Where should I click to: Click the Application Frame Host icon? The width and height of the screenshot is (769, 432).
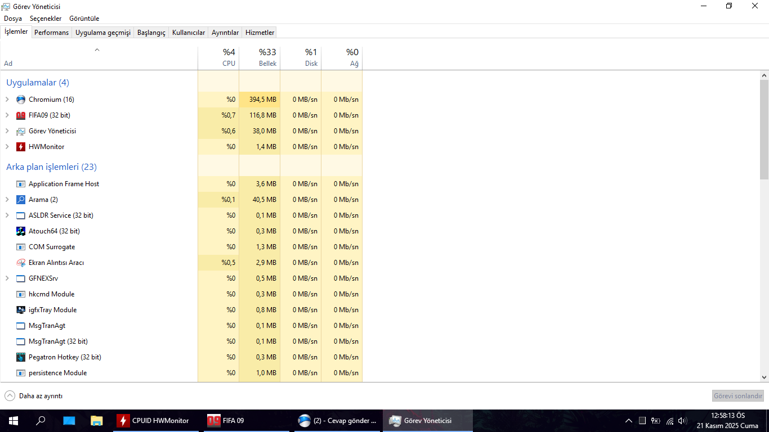[21, 184]
